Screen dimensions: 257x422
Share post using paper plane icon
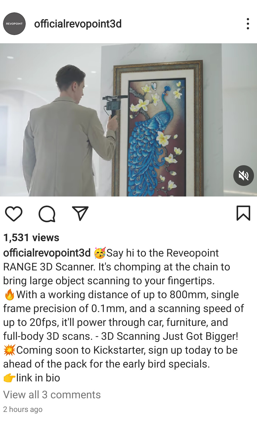tap(80, 213)
